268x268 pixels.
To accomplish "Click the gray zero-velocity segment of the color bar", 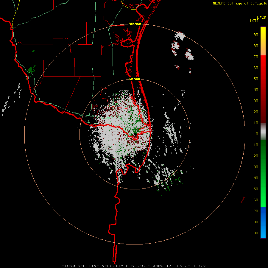I will pos(263,132).
